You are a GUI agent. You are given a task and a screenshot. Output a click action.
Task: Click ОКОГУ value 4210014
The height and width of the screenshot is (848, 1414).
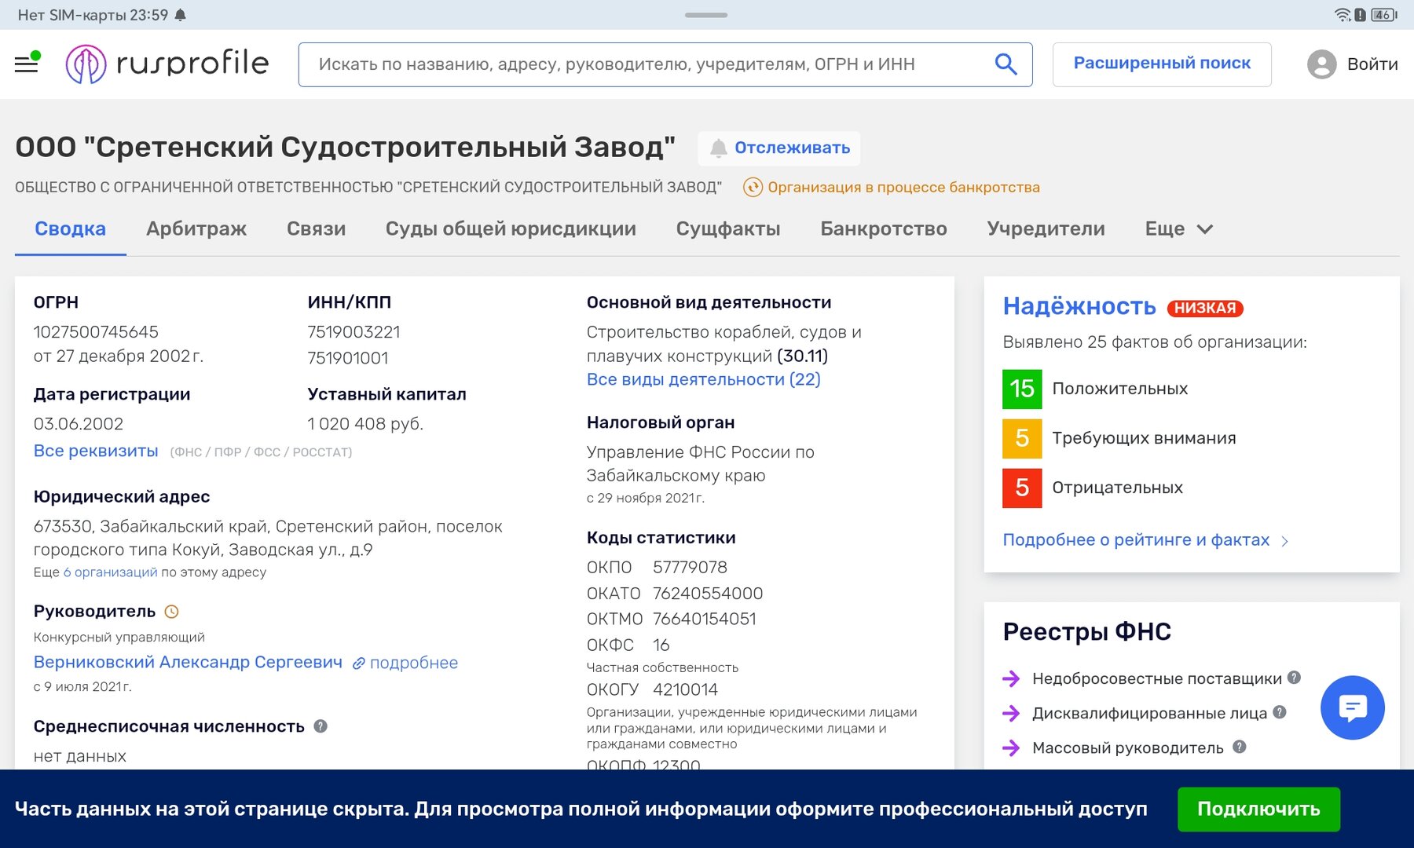coord(685,689)
